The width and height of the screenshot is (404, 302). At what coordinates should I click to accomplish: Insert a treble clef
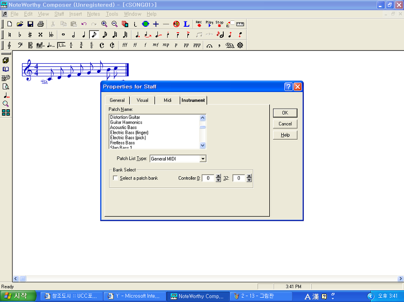10,46
